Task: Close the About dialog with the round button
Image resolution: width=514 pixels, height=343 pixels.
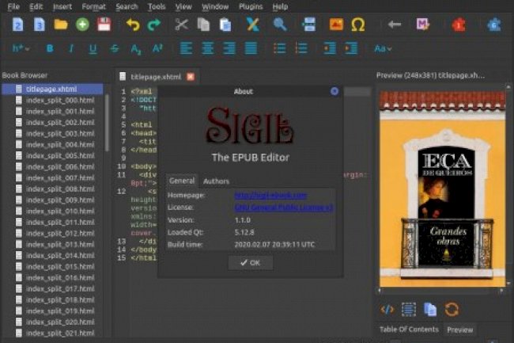Action: [x=334, y=91]
